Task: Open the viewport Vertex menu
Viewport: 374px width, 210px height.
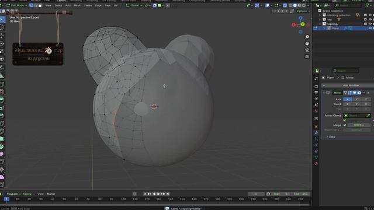Action: pos(88,5)
